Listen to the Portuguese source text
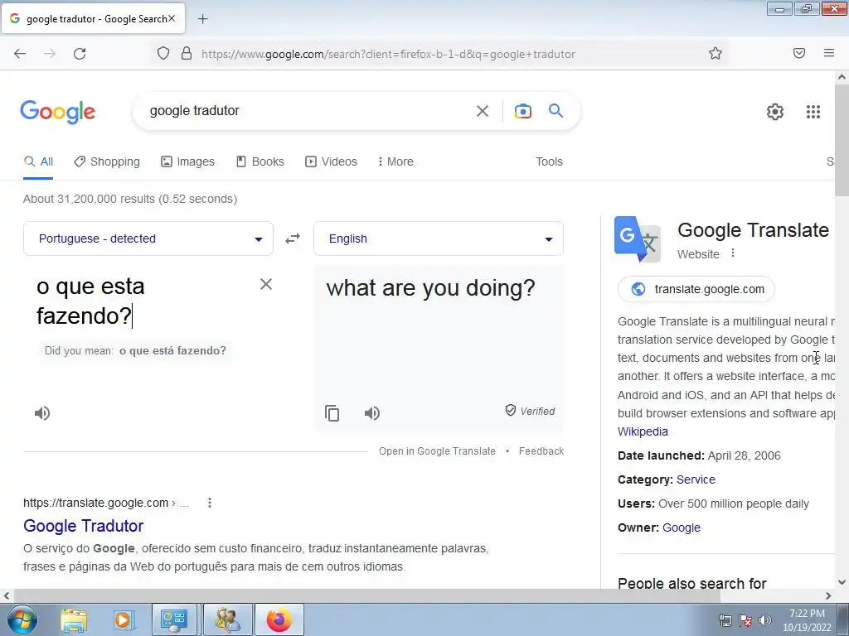 pyautogui.click(x=42, y=413)
